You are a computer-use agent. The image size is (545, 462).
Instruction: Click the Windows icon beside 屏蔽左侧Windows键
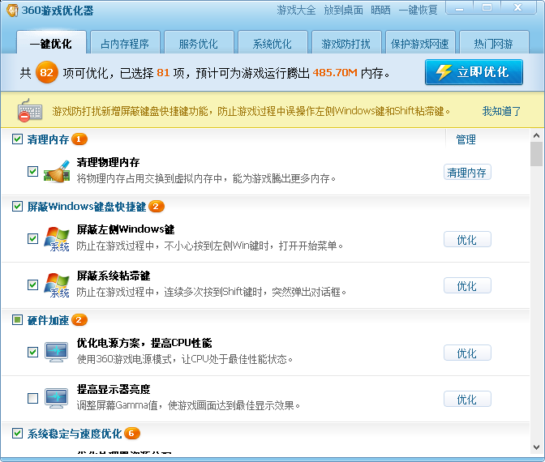click(x=57, y=238)
